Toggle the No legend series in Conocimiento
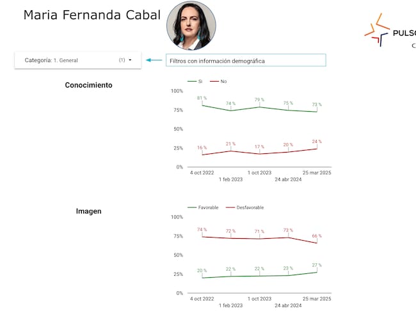 click(220, 81)
